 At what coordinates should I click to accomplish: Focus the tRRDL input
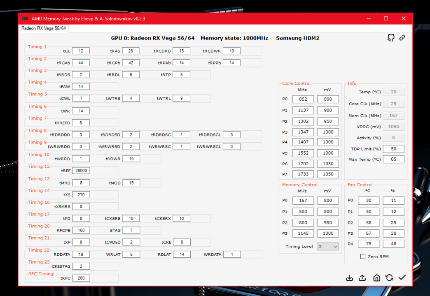click(131, 74)
